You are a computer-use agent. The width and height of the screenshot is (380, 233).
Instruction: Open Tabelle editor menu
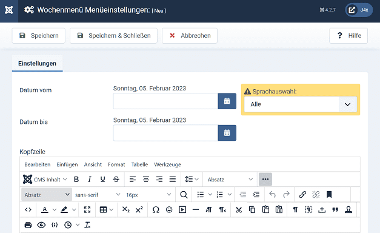(139, 164)
